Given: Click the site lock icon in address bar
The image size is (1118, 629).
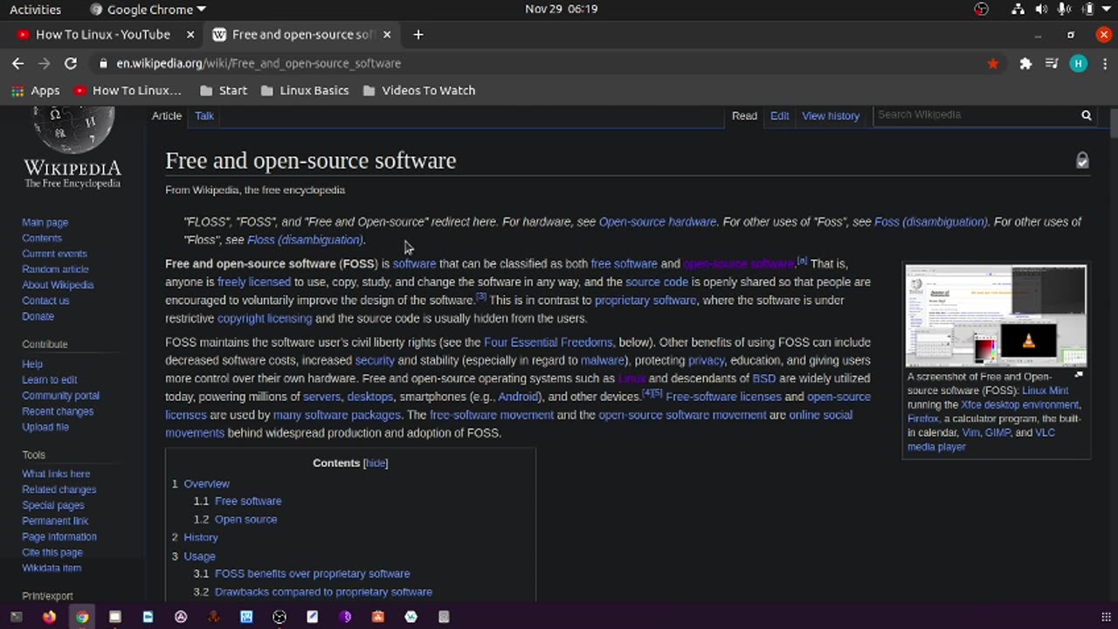Looking at the screenshot, I should point(103,63).
